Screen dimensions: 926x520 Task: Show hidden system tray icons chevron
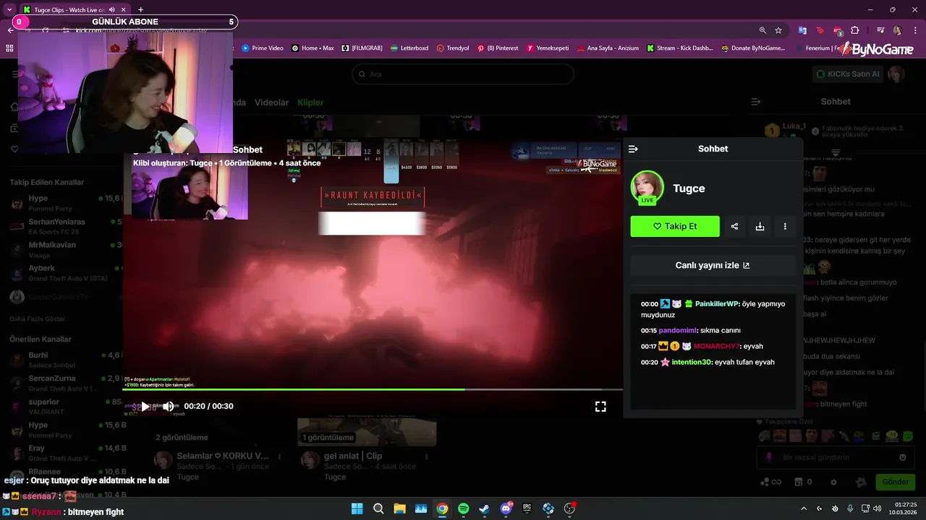coord(804,508)
